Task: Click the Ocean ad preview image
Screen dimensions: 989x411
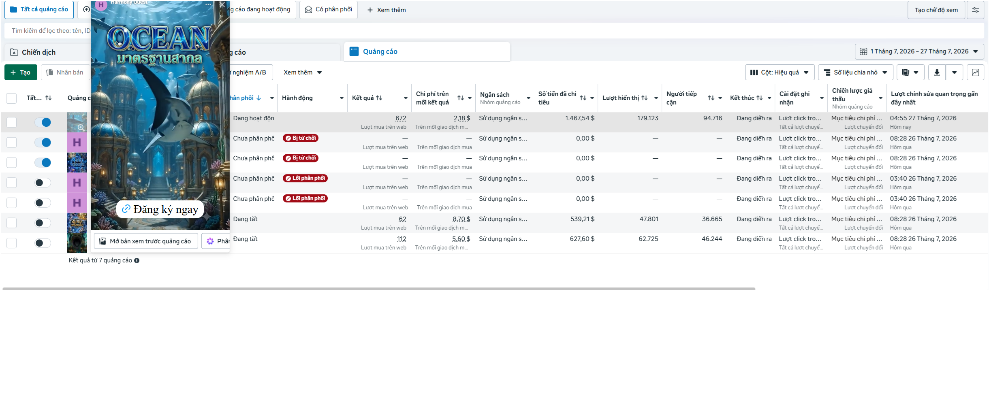Action: click(x=160, y=115)
